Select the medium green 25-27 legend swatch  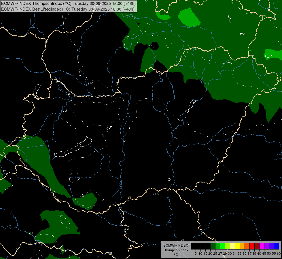[217, 246]
